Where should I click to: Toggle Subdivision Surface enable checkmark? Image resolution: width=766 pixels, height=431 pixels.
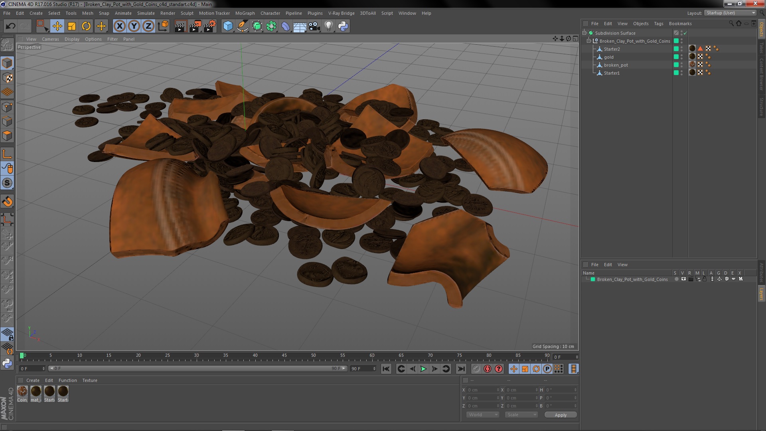coord(685,33)
